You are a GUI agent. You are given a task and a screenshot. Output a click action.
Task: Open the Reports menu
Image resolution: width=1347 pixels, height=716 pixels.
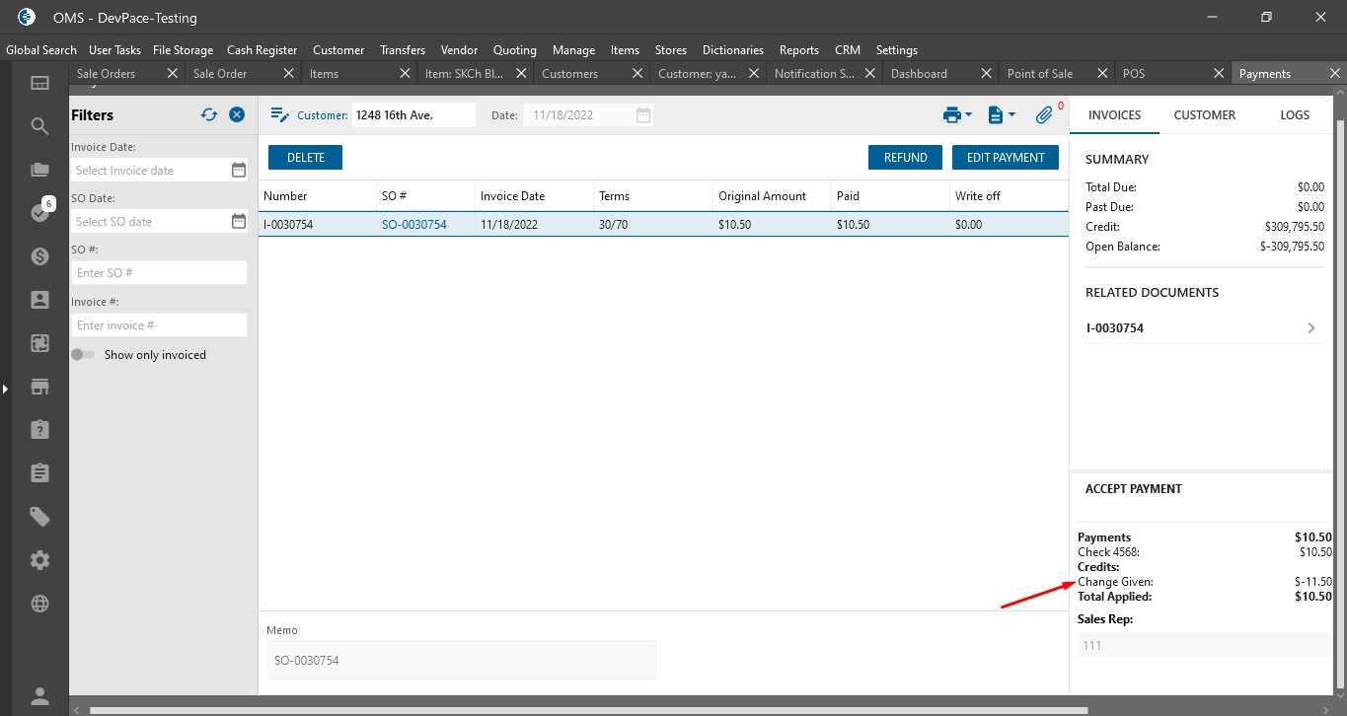click(x=799, y=49)
